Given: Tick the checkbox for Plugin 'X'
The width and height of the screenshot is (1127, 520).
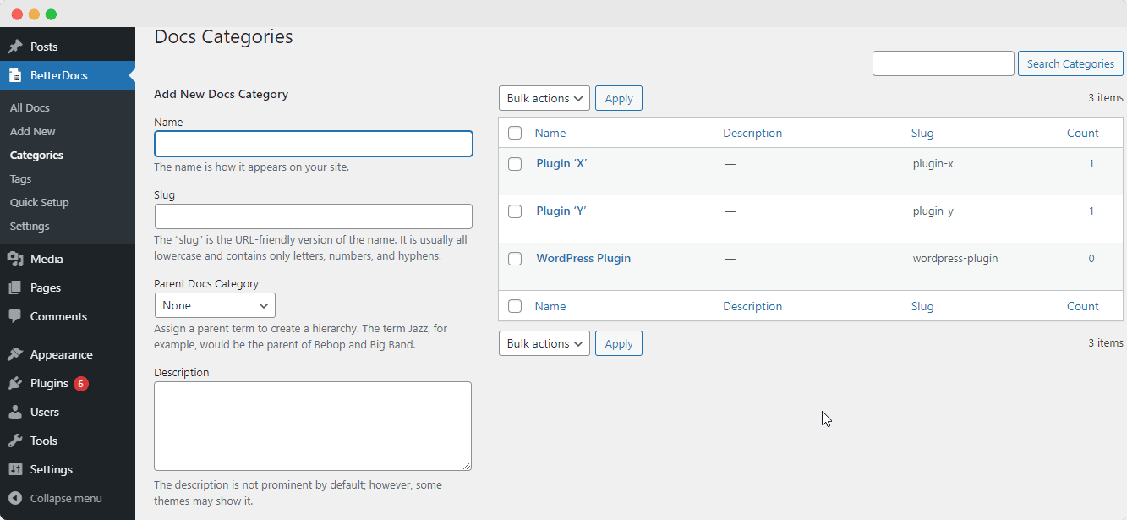Looking at the screenshot, I should (515, 164).
